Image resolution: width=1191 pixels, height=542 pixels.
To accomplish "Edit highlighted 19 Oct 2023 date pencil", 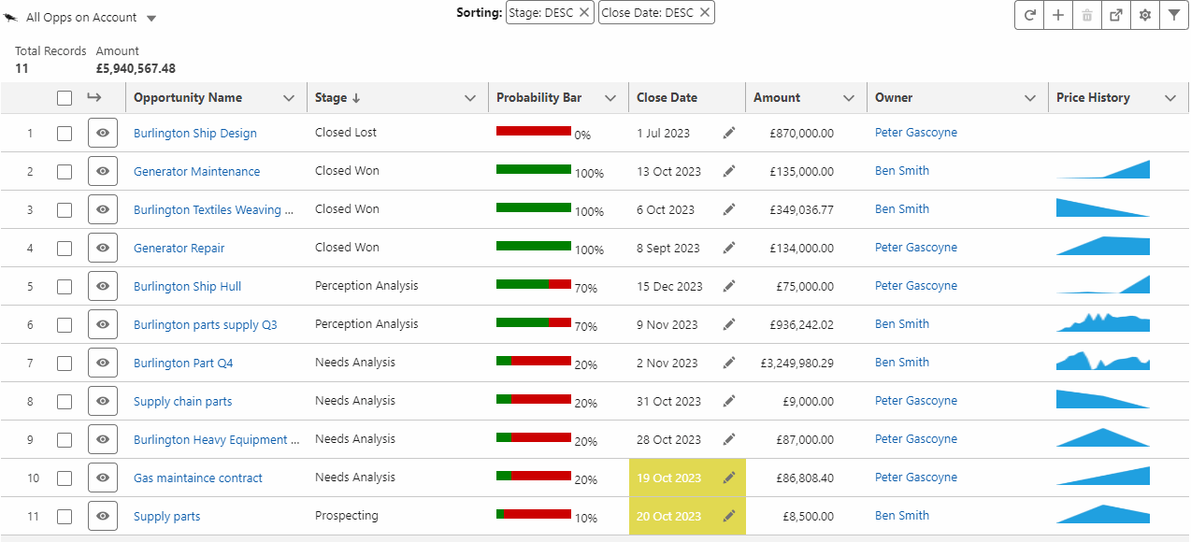I will coord(729,478).
